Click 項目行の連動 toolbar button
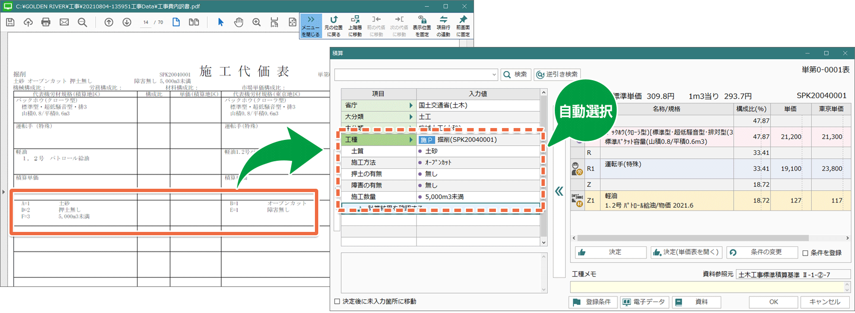The width and height of the screenshot is (855, 313). coord(443,27)
